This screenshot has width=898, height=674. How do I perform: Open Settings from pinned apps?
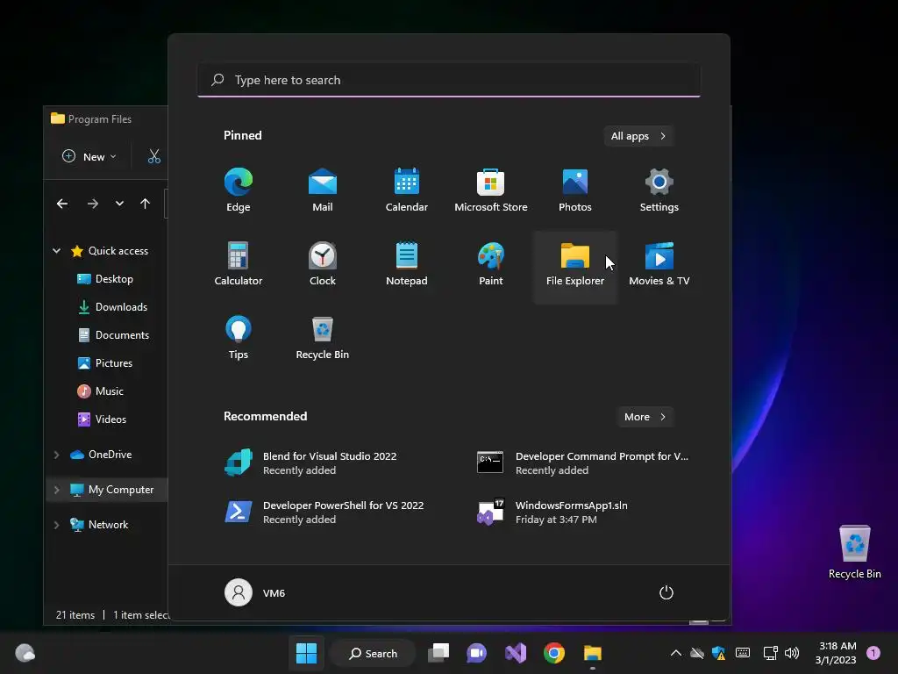tap(659, 190)
